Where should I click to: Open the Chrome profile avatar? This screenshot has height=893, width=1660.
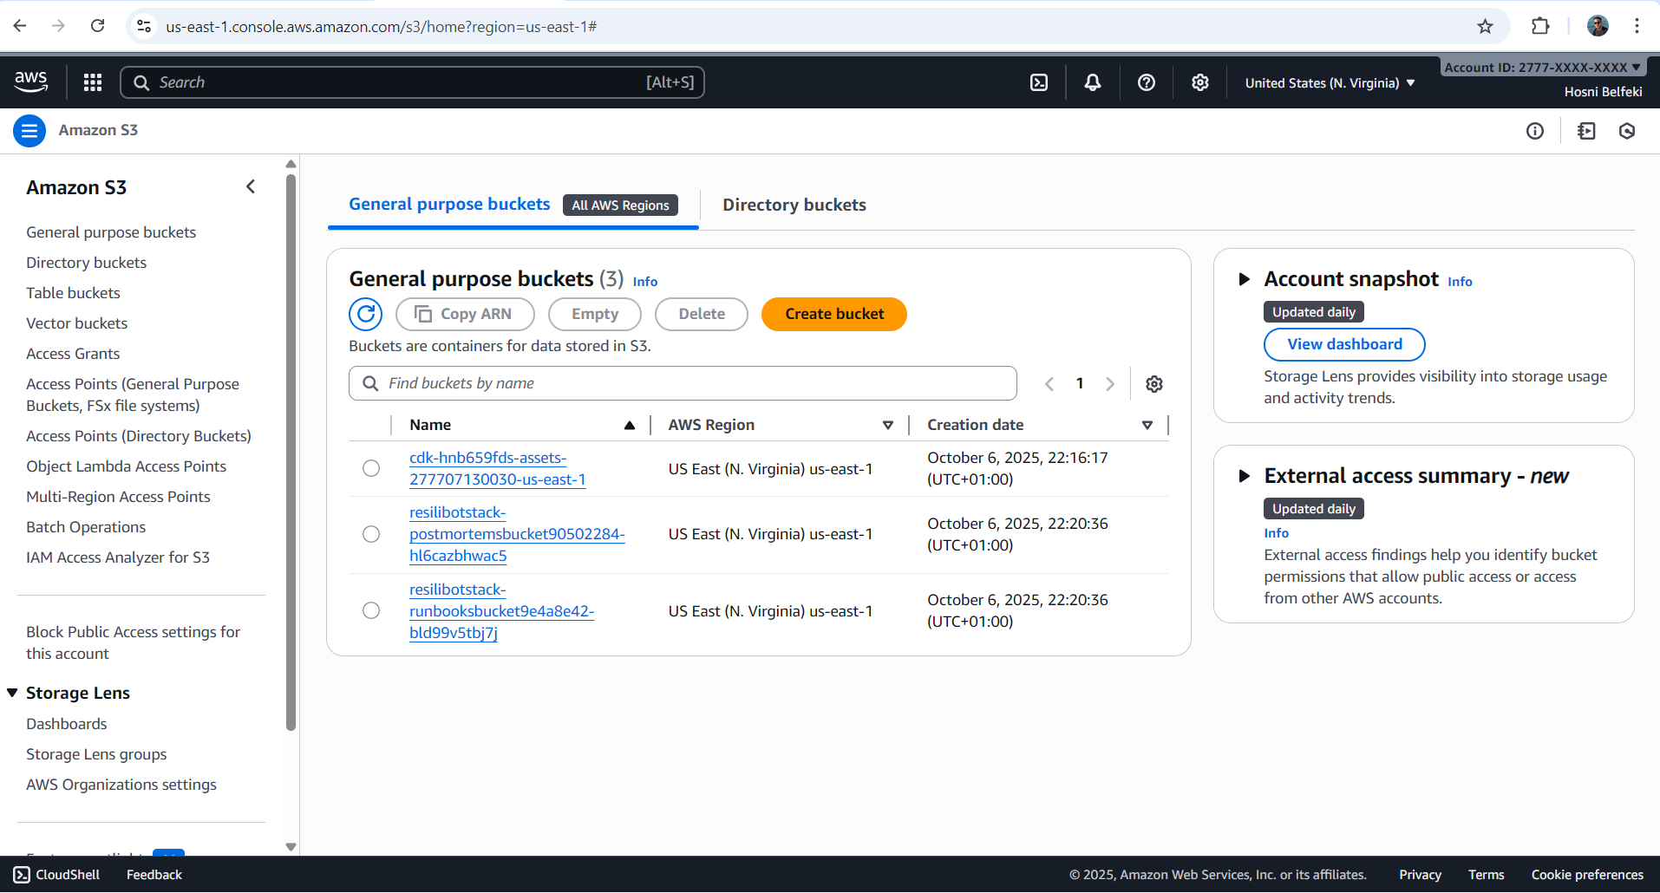[1598, 26]
